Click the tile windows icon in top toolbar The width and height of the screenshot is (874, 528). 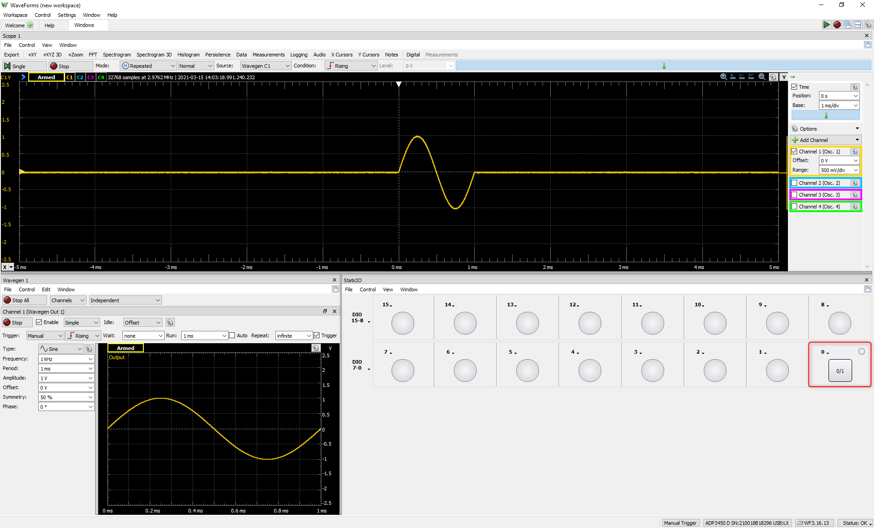[x=858, y=25]
